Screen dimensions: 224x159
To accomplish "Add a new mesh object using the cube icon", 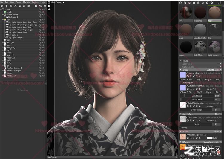I will 2,6.
